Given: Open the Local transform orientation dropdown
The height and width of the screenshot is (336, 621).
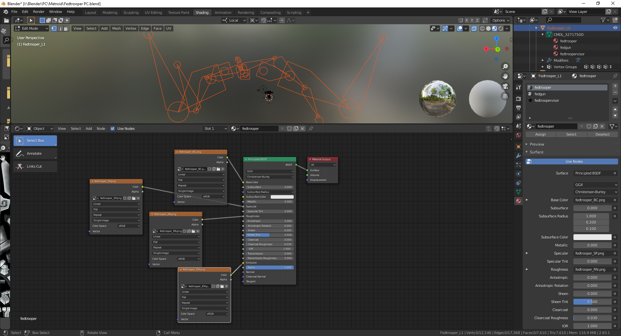Looking at the screenshot, I should pos(234,20).
